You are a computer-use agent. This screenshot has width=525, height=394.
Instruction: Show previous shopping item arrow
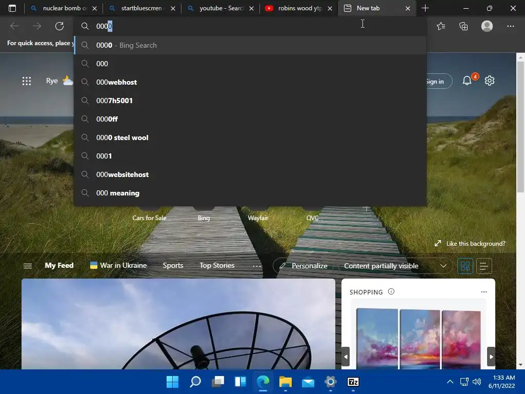point(346,357)
